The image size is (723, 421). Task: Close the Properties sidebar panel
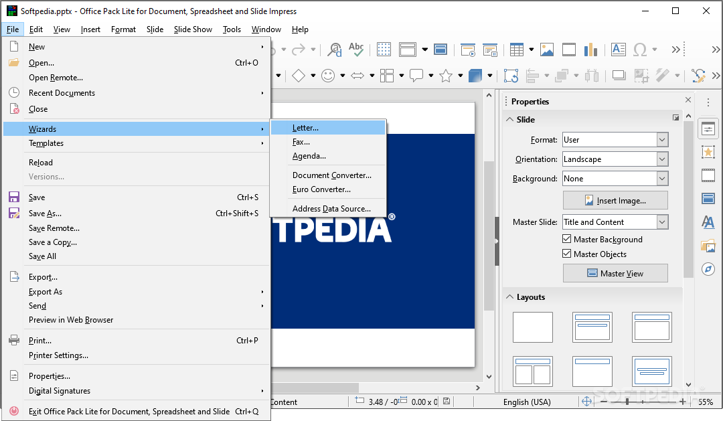pyautogui.click(x=688, y=100)
